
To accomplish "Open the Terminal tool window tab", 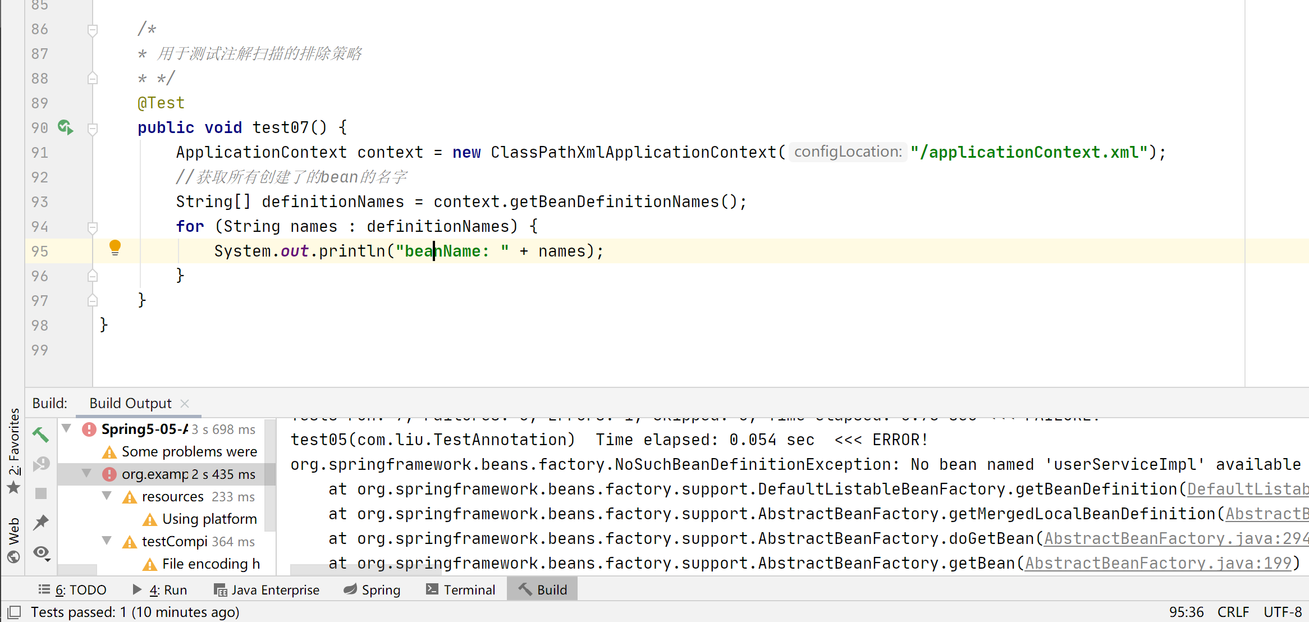I will [461, 590].
